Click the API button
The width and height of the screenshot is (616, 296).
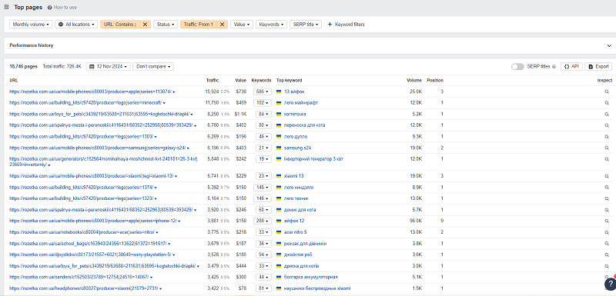[x=571, y=67]
